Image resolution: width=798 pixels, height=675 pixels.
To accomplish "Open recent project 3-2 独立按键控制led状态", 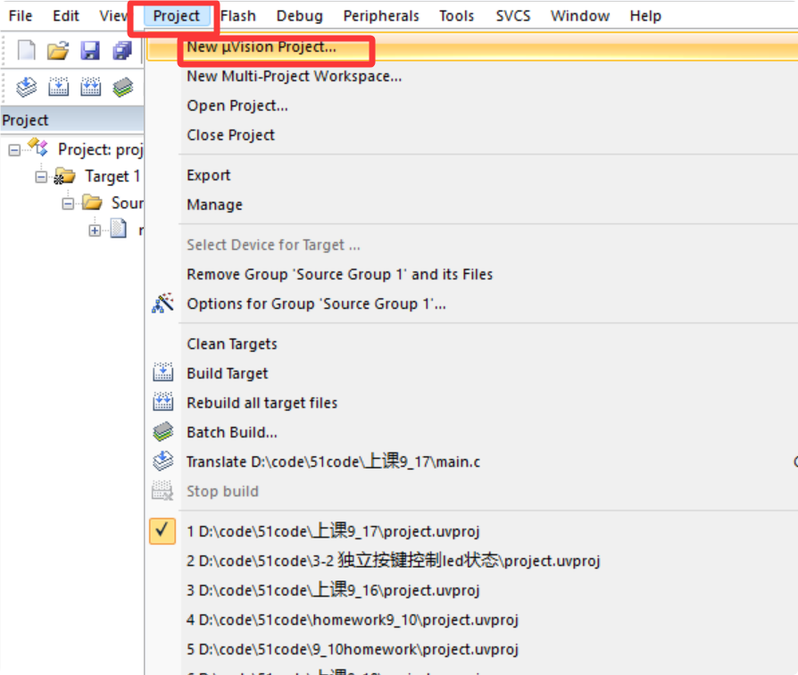I will click(x=472, y=561).
